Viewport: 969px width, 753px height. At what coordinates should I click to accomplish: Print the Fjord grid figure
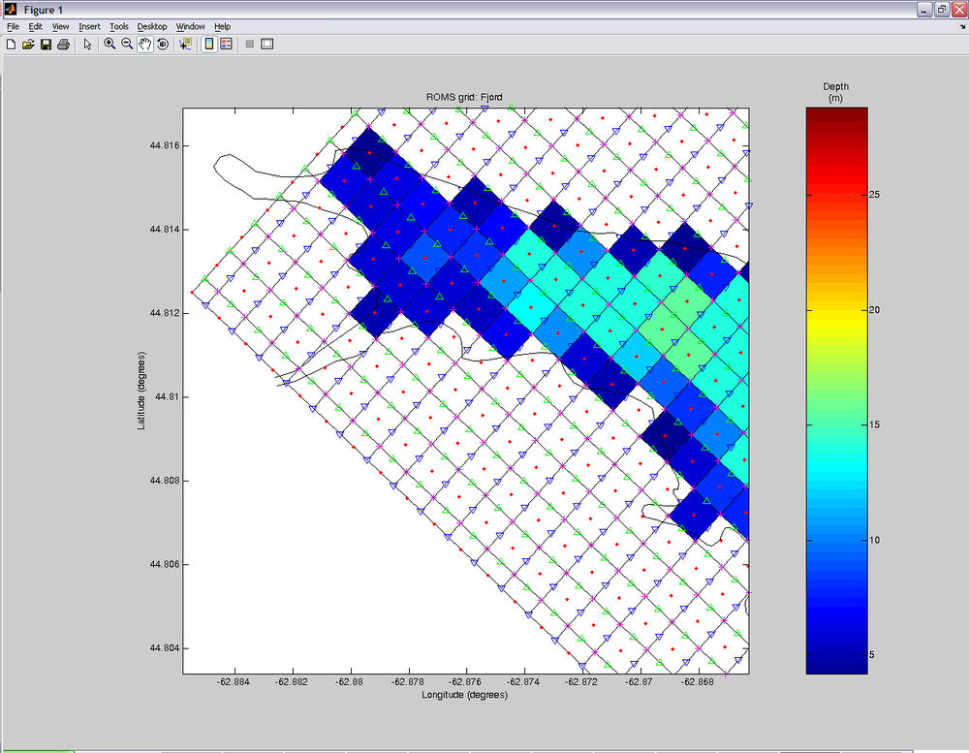64,44
